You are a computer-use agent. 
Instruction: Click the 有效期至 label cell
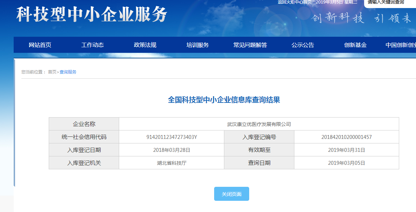(x=259, y=150)
